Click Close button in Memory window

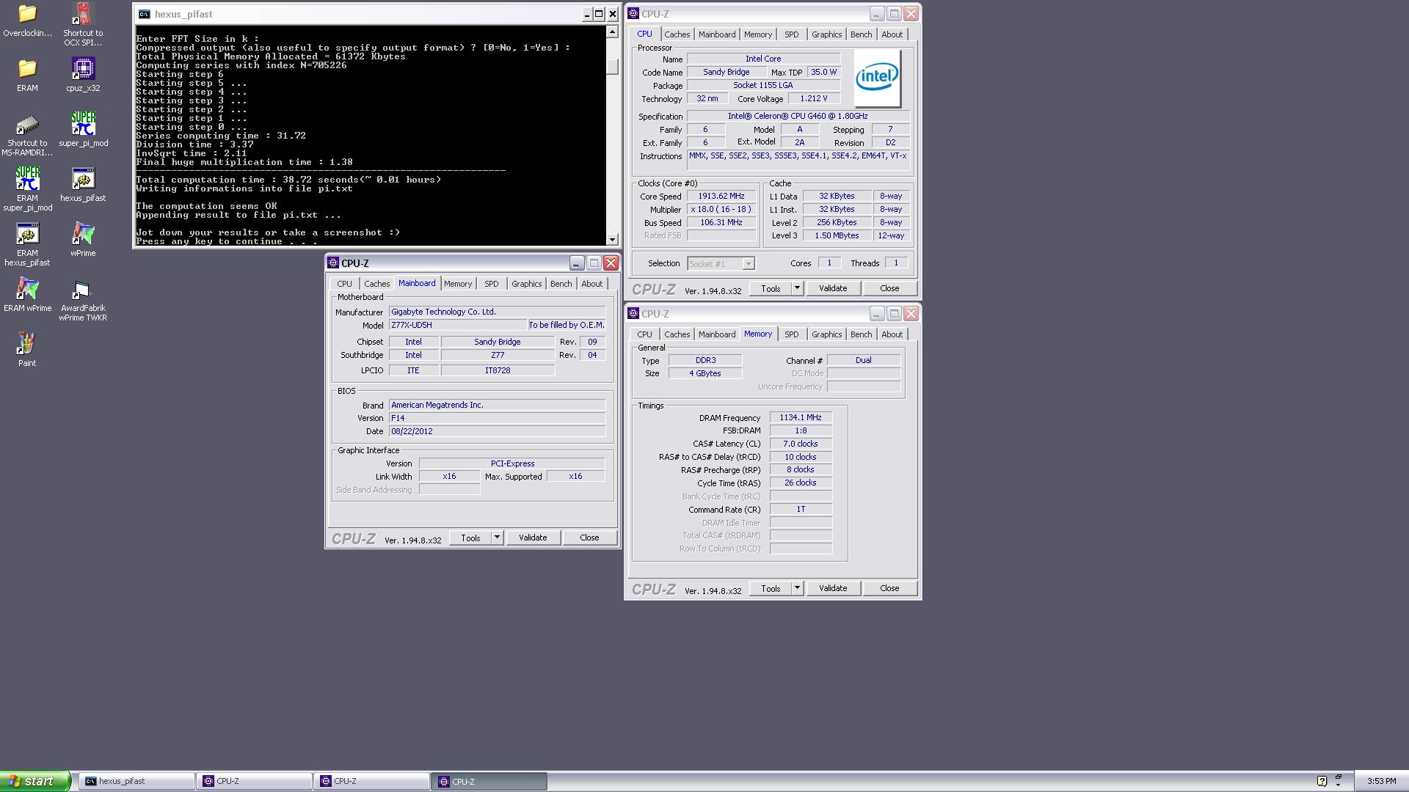[x=889, y=588]
